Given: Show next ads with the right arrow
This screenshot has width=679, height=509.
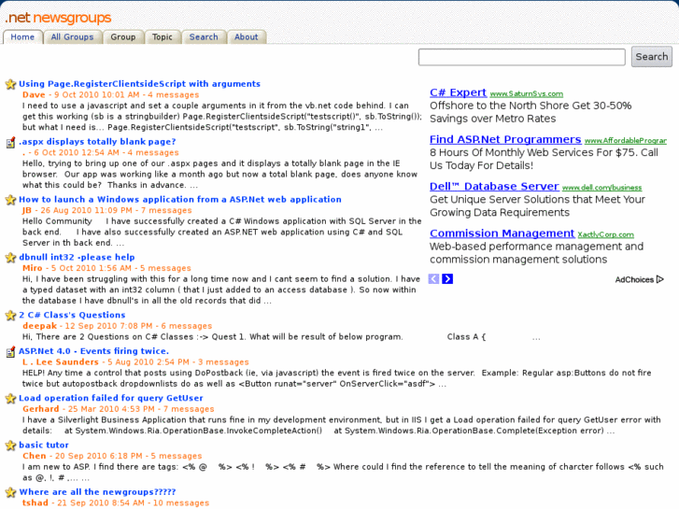Looking at the screenshot, I should [447, 279].
